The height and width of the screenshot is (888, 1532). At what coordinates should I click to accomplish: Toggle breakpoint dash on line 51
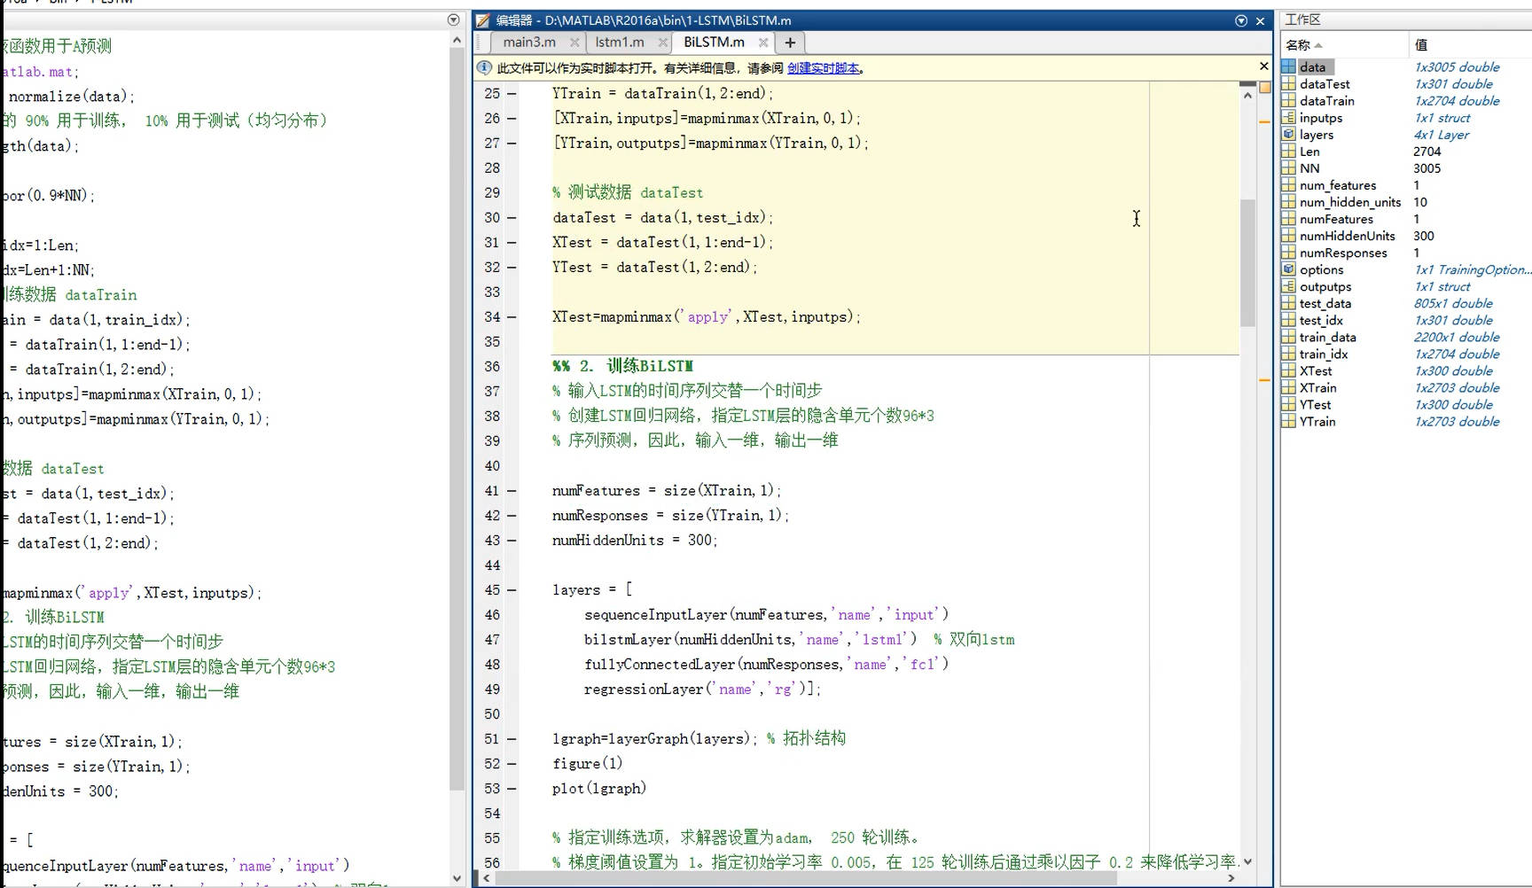(x=512, y=738)
